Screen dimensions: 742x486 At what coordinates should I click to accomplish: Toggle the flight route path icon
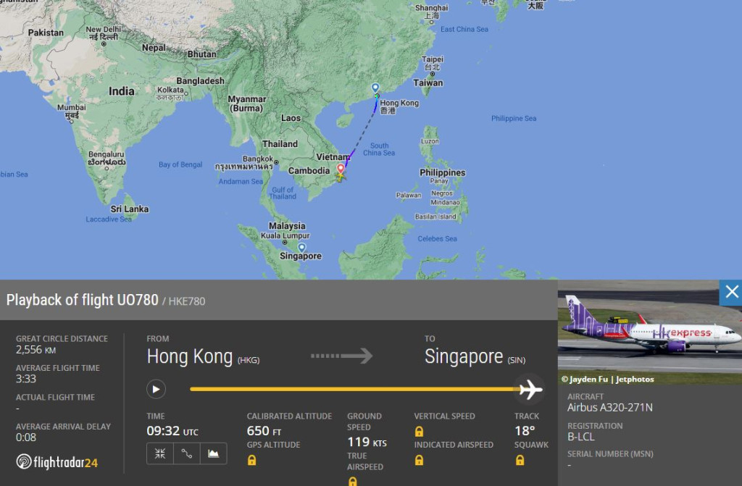click(x=187, y=453)
